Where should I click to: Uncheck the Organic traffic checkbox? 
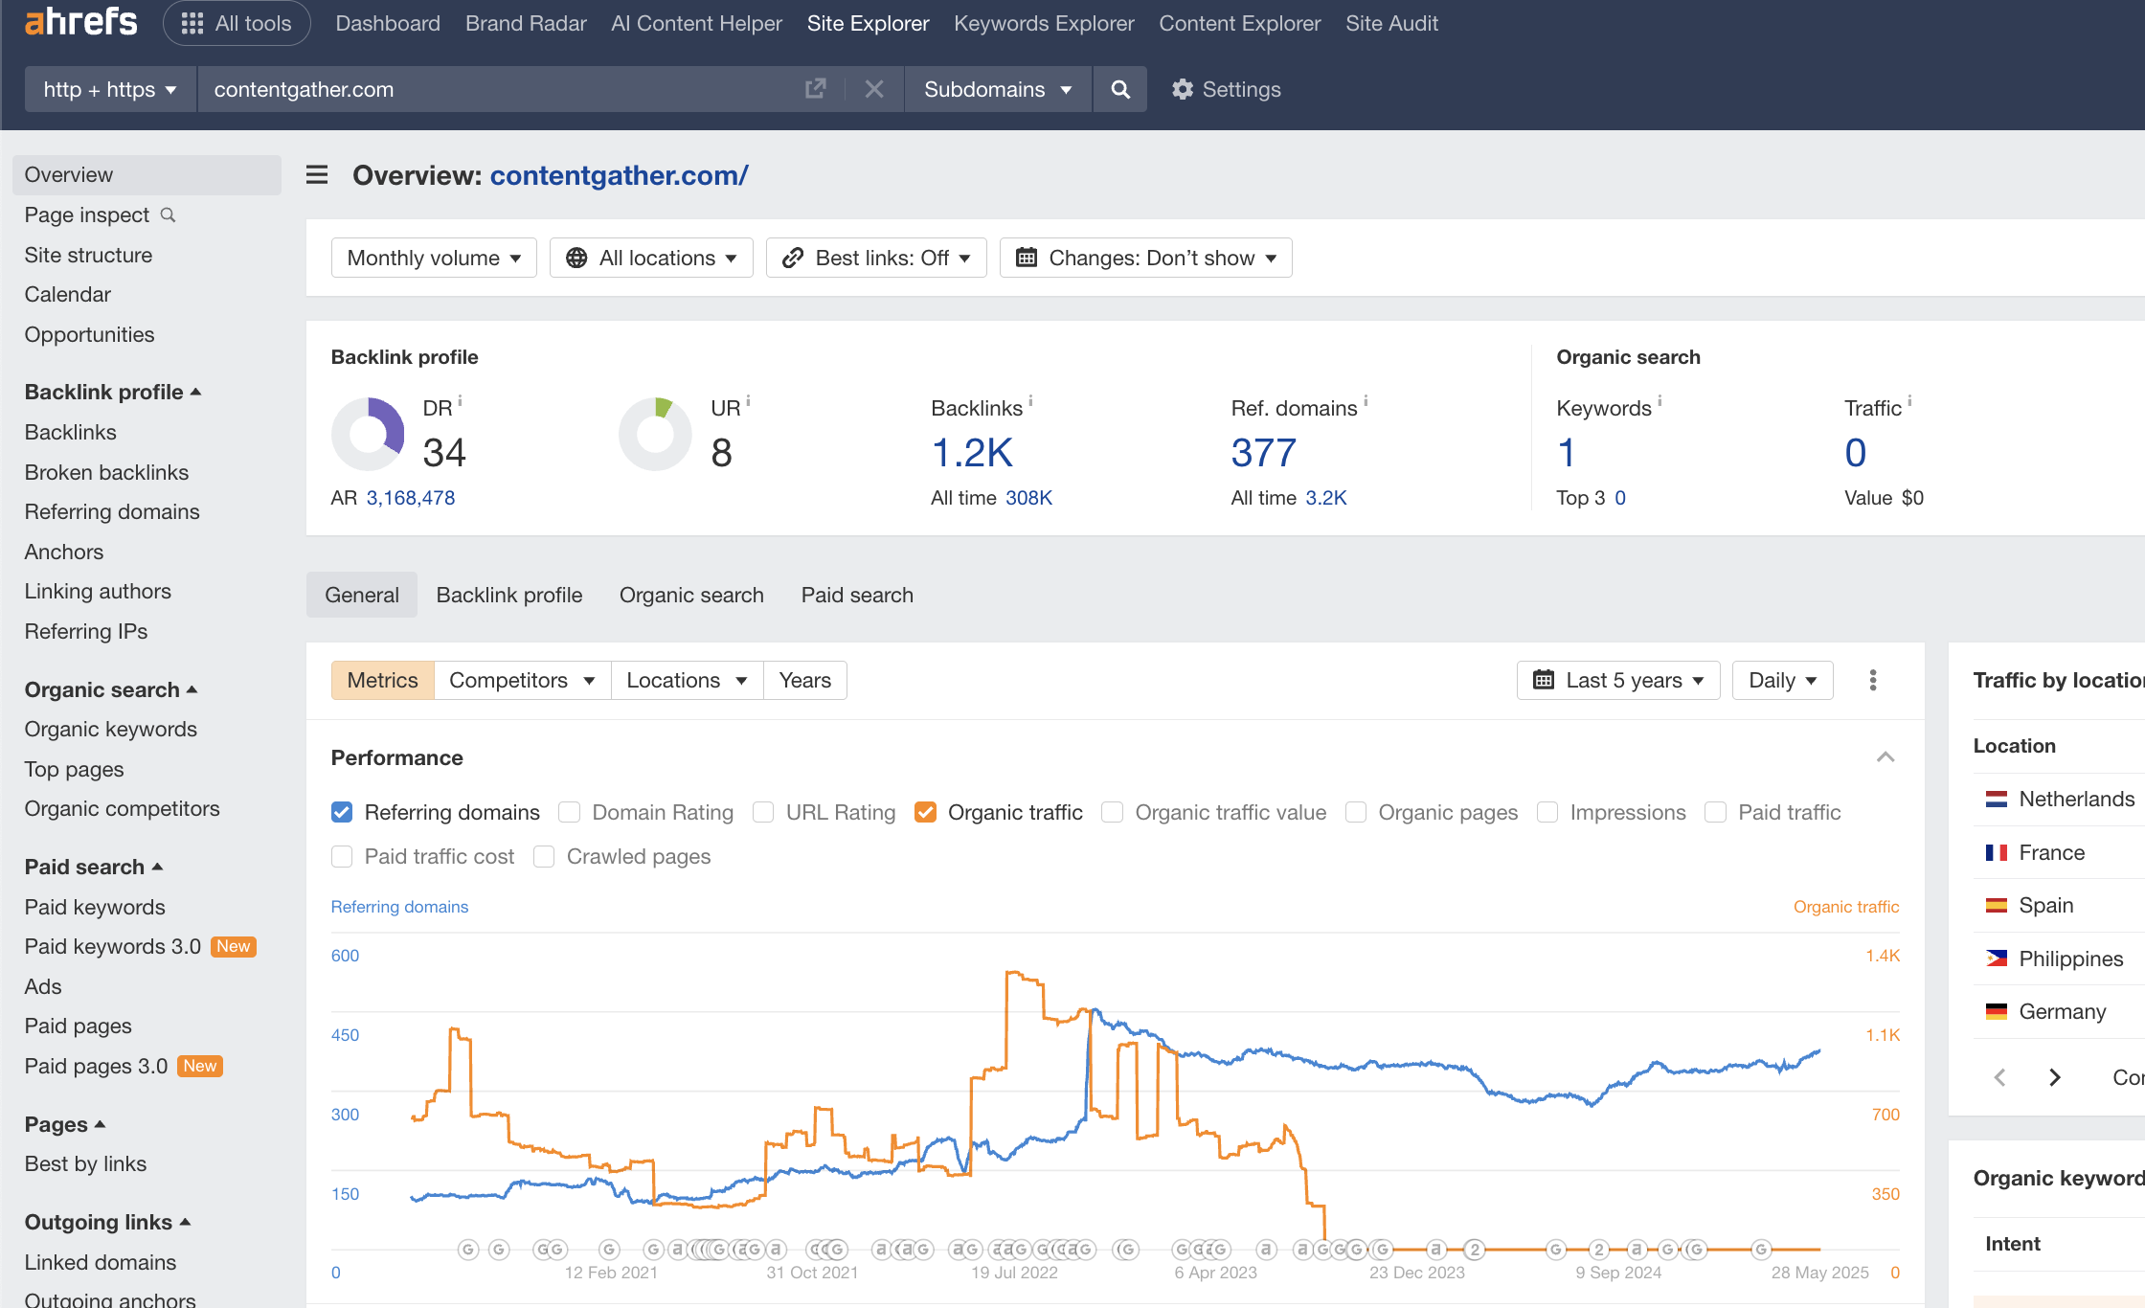pyautogui.click(x=925, y=812)
